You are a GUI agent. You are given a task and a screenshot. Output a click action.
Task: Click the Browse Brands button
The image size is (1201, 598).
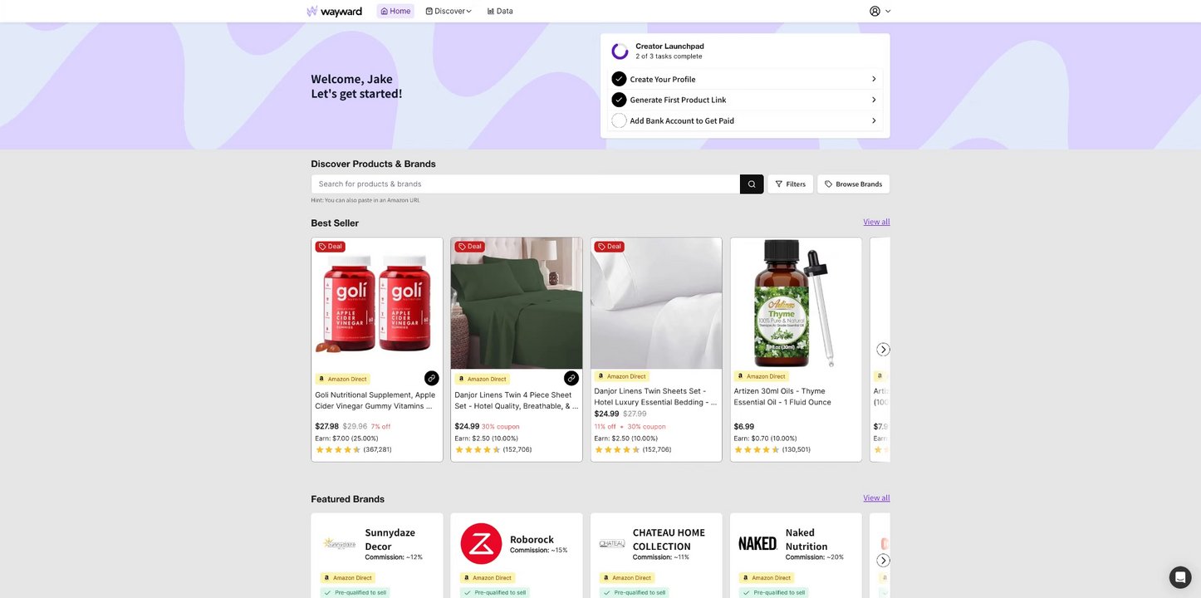[853, 184]
